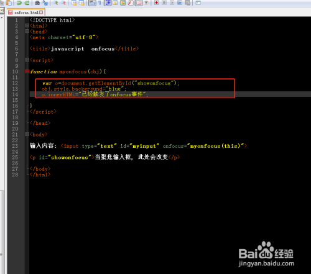311x274 pixels.
Task: Click the meta charset "utf-8" line
Action: 64,37
